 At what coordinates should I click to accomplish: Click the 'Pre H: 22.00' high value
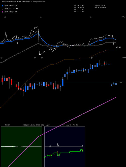[79, 8]
